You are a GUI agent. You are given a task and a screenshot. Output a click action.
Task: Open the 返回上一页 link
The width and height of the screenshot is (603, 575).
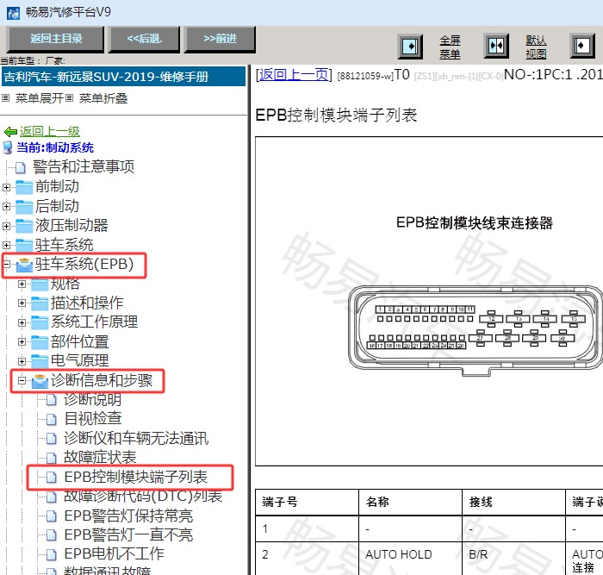pyautogui.click(x=294, y=75)
